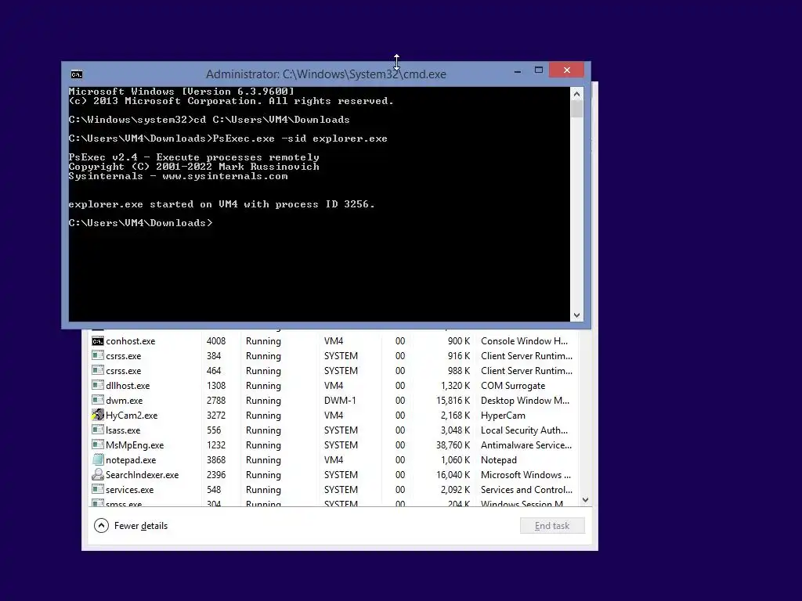Click the HyCam2.exe camera icon
The image size is (802, 601).
[98, 415]
